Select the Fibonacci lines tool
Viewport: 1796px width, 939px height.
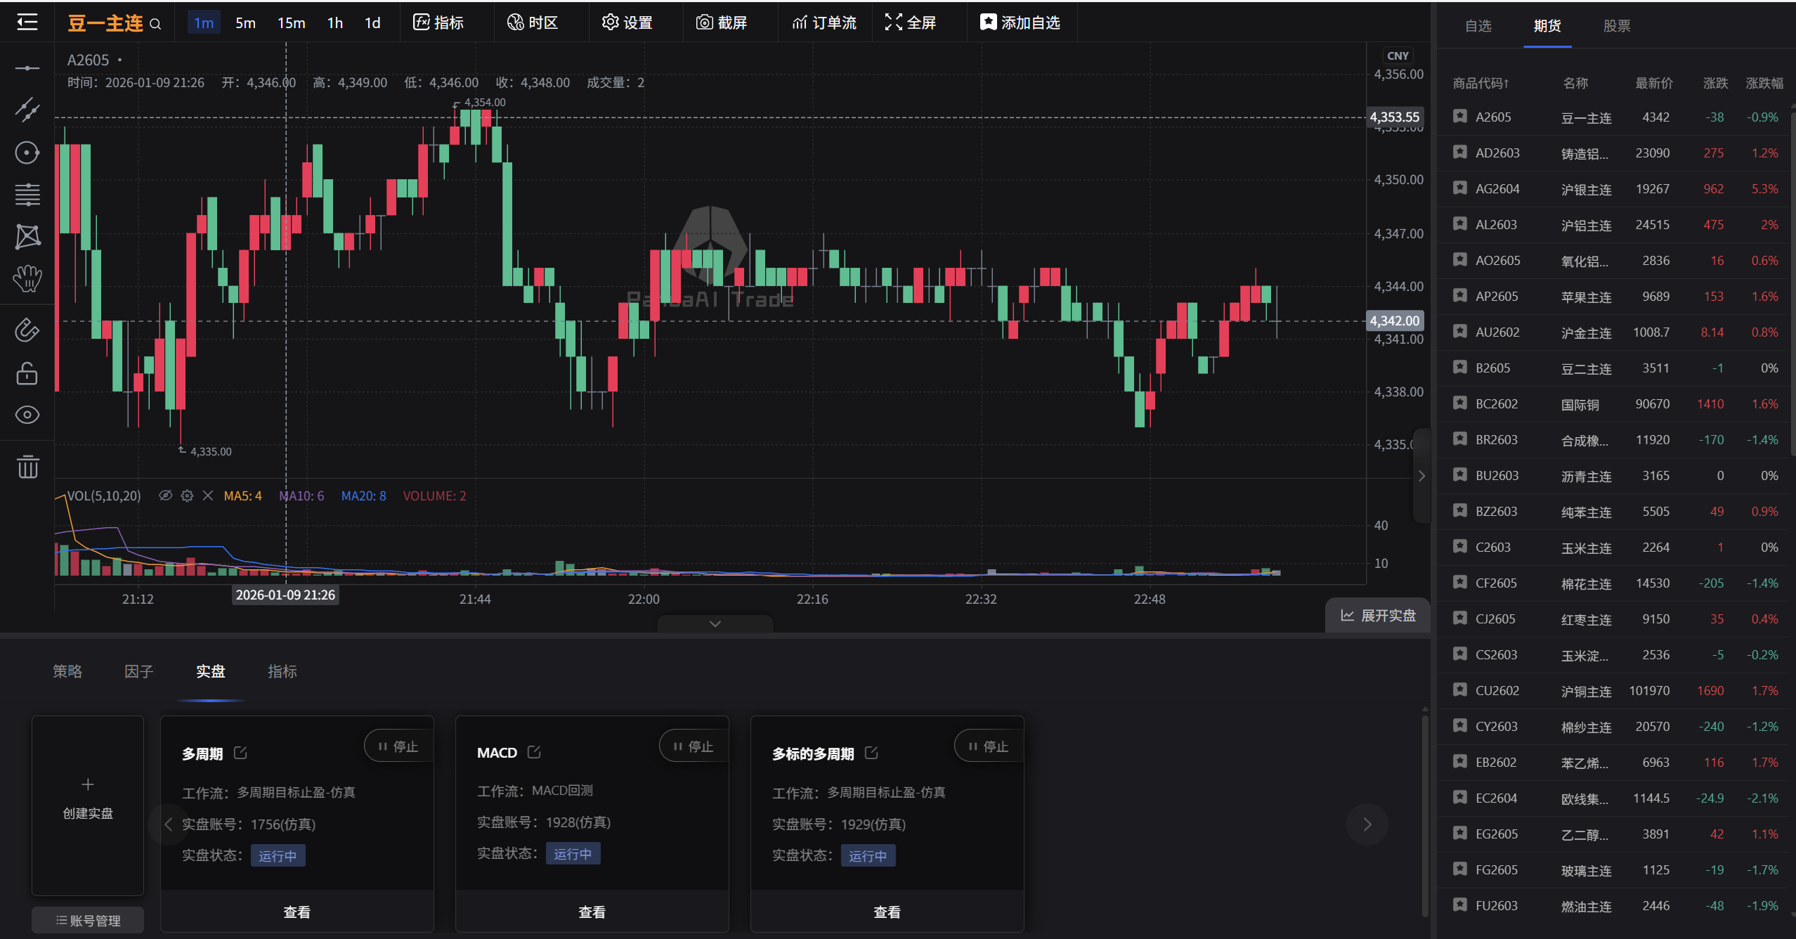(27, 195)
